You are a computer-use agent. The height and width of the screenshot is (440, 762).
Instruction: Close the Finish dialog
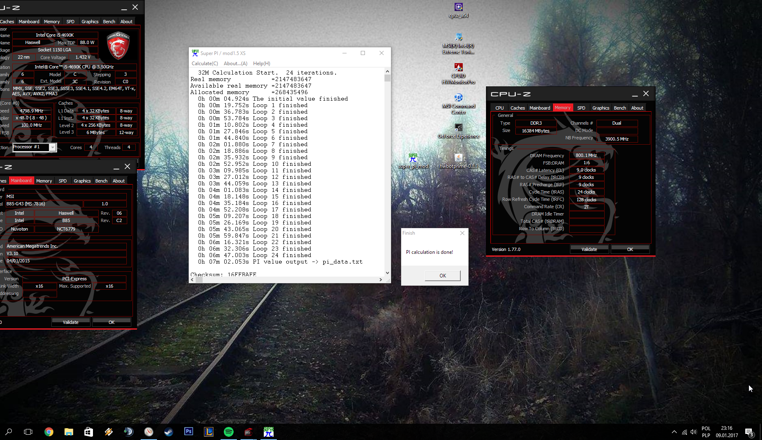click(462, 233)
